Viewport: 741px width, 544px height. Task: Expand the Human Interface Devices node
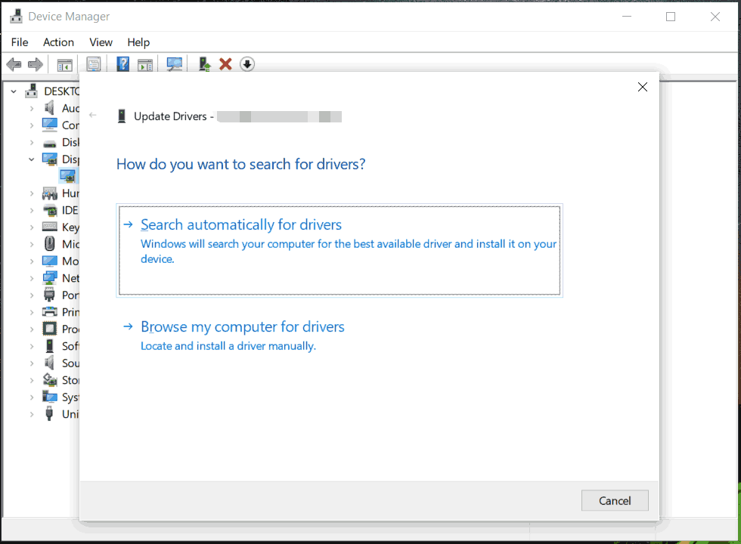pyautogui.click(x=32, y=193)
